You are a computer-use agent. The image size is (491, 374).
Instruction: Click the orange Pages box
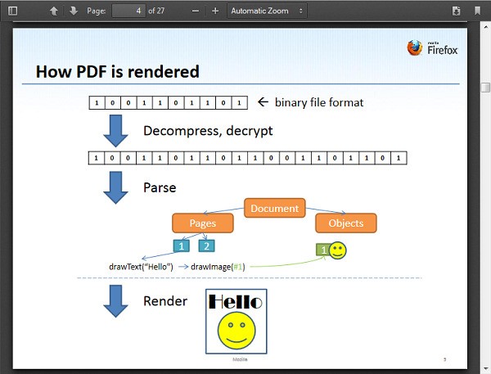point(202,223)
